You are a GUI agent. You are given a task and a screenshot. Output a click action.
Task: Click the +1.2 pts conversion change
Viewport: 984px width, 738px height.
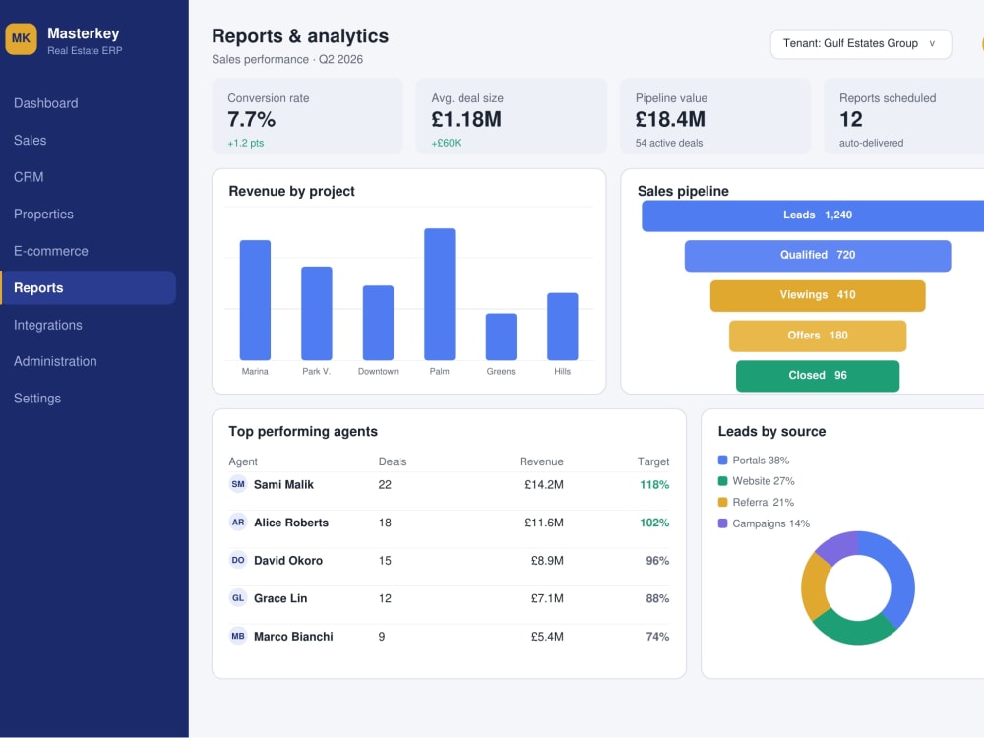tap(245, 143)
